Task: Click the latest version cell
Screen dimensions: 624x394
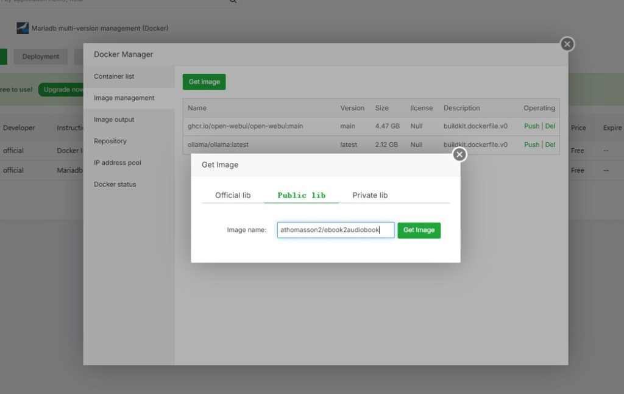Action: tap(349, 145)
